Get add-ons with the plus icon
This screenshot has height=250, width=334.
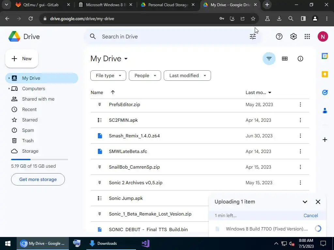pos(325,140)
